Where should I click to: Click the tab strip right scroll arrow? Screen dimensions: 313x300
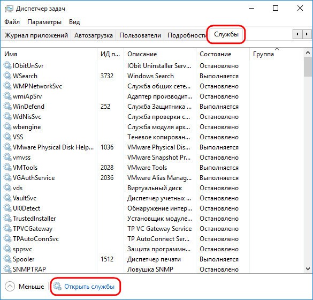(307, 34)
